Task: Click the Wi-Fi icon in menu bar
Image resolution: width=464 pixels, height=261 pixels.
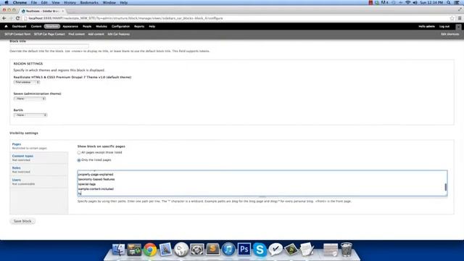Action: pos(407,3)
